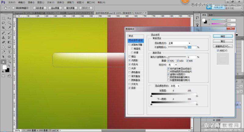Open the 混合模式 dropdown set to 正常
This screenshot has height=132, width=244.
click(x=179, y=43)
